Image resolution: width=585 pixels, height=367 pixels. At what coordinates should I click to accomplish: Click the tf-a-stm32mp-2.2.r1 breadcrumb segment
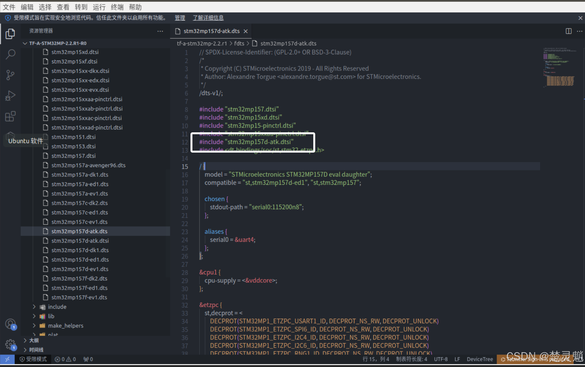pyautogui.click(x=202, y=43)
